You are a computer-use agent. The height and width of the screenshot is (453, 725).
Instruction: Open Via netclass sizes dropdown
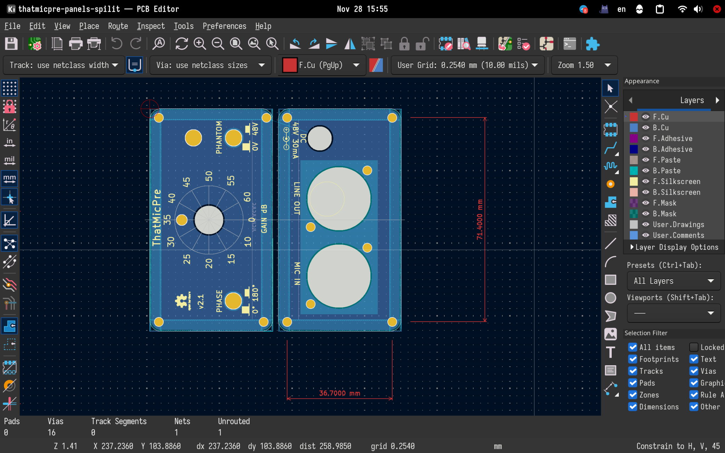pyautogui.click(x=211, y=65)
